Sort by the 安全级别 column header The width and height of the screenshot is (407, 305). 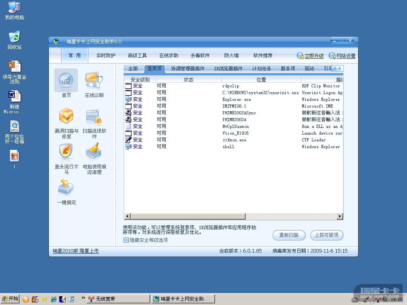click(x=140, y=79)
